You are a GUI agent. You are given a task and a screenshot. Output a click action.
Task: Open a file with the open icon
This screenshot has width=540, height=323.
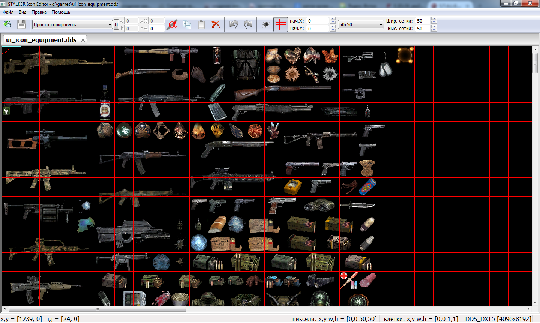click(7, 24)
